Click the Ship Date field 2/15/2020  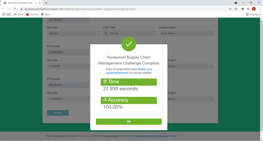tap(69, 66)
